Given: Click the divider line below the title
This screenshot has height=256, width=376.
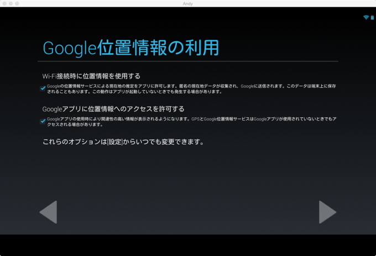Looking at the screenshot, I should click(188, 61).
